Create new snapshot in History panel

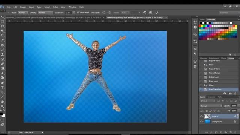[x=230, y=93]
